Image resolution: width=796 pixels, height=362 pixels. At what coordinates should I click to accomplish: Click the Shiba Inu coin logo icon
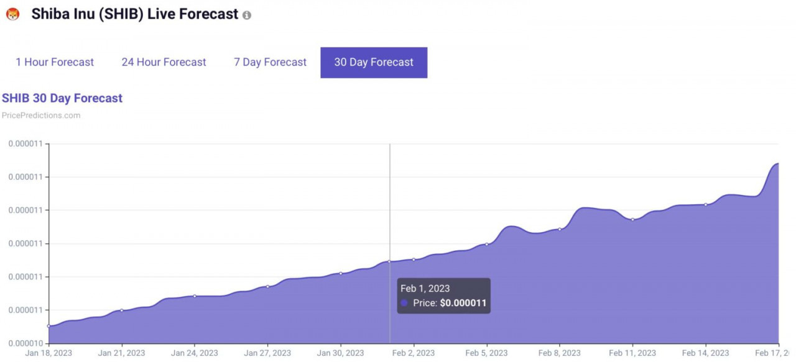(x=12, y=14)
